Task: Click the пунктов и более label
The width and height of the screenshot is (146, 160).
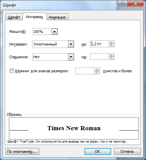Action: 117,71
